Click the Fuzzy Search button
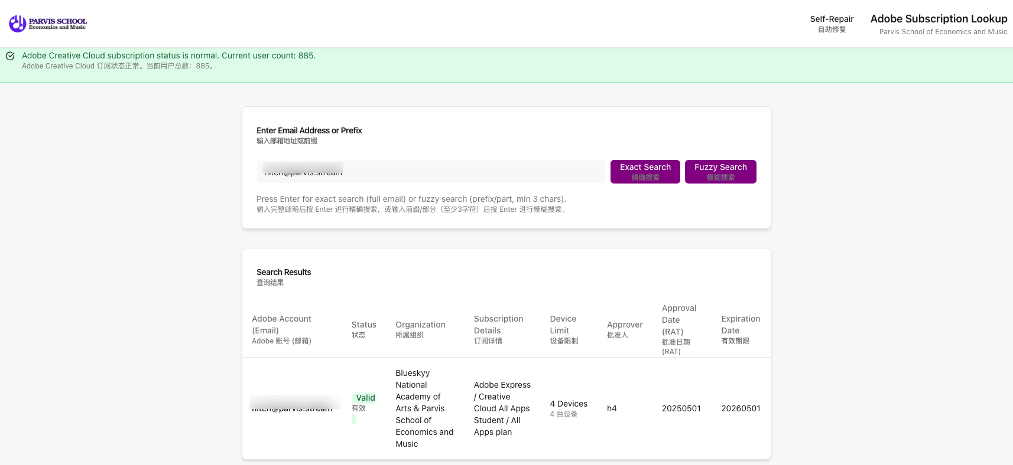1013x465 pixels. pos(720,172)
